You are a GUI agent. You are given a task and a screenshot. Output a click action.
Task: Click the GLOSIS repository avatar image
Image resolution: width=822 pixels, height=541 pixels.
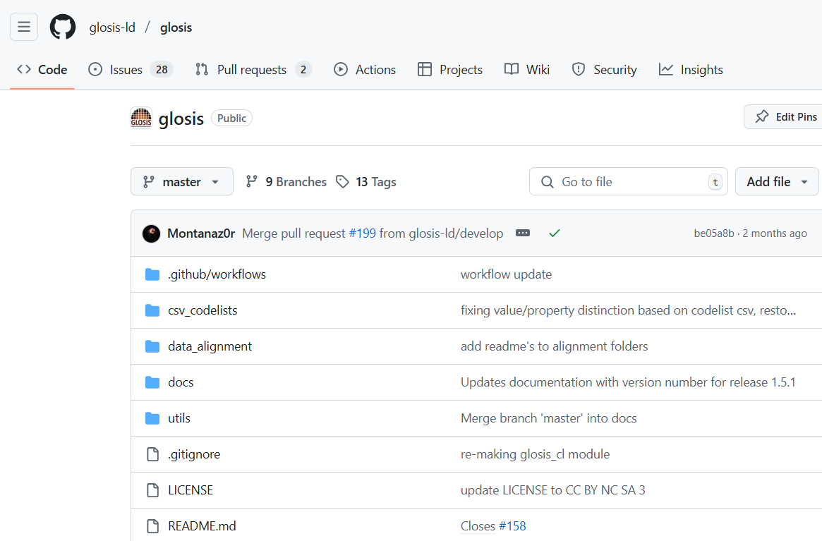pos(141,118)
